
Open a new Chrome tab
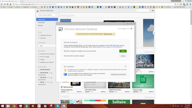pyautogui.click(x=22, y=1)
